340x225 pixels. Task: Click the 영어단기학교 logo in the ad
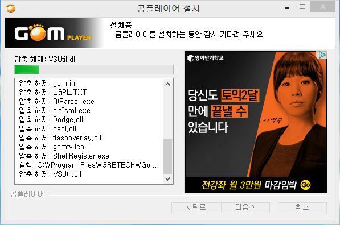206,58
